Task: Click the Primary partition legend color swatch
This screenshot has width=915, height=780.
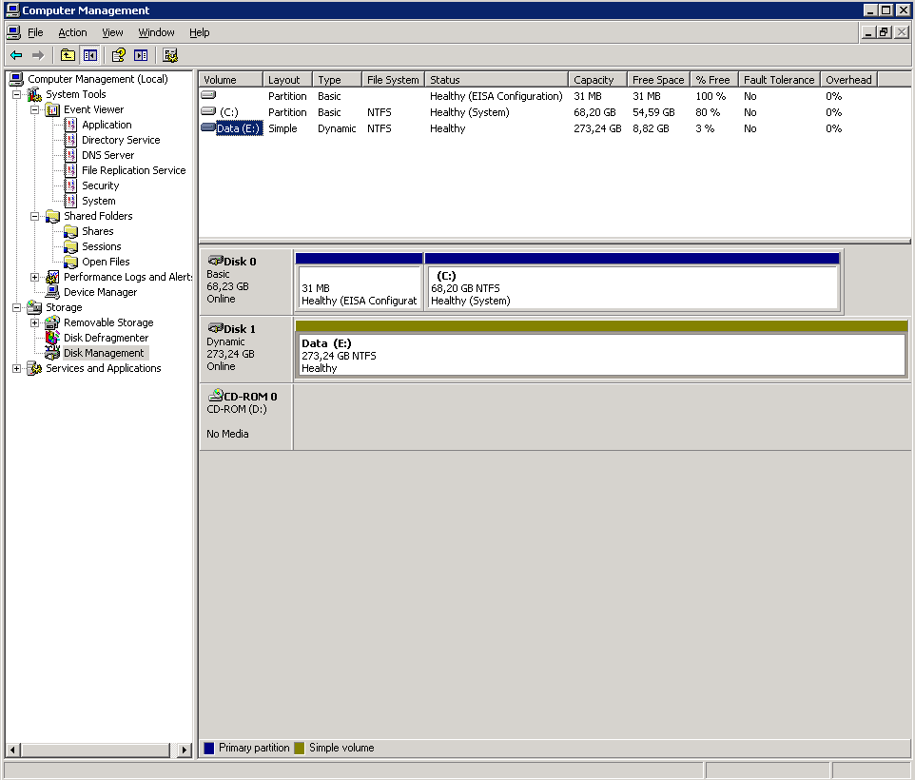Action: click(x=209, y=748)
